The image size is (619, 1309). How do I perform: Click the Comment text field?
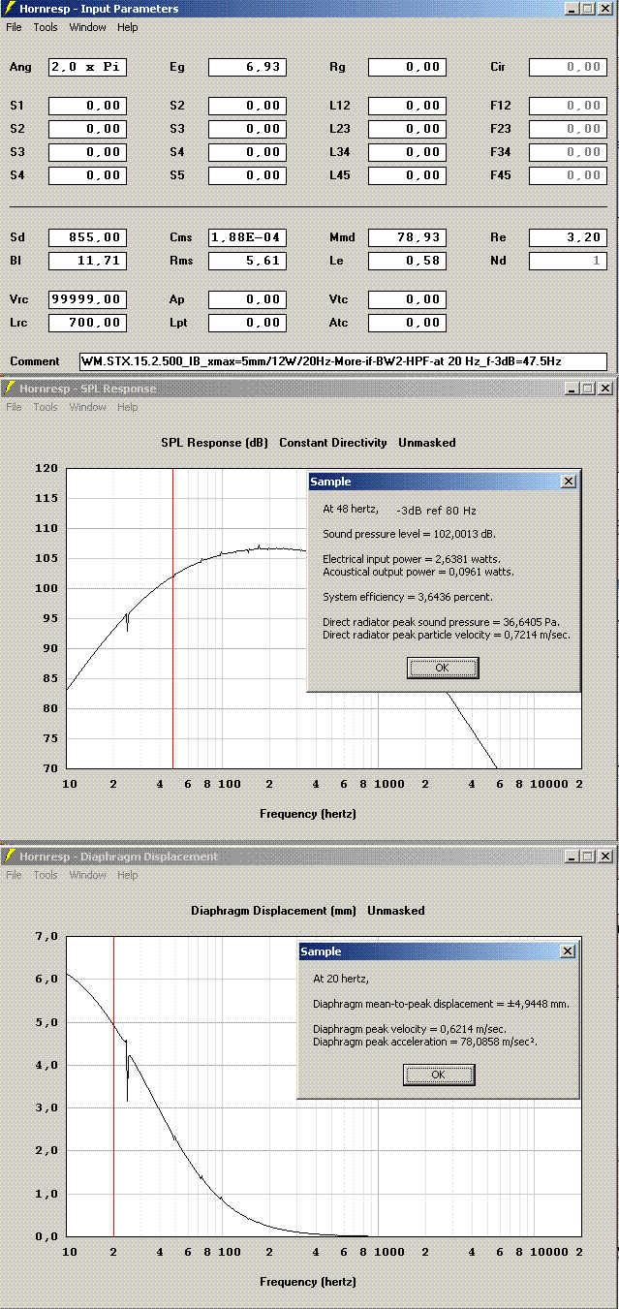(343, 361)
